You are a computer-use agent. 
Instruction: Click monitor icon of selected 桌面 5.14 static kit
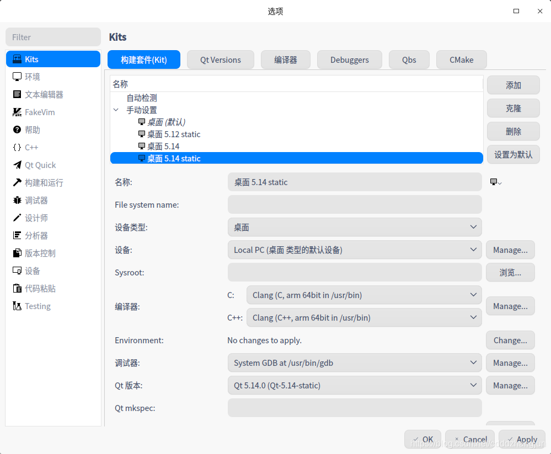142,158
